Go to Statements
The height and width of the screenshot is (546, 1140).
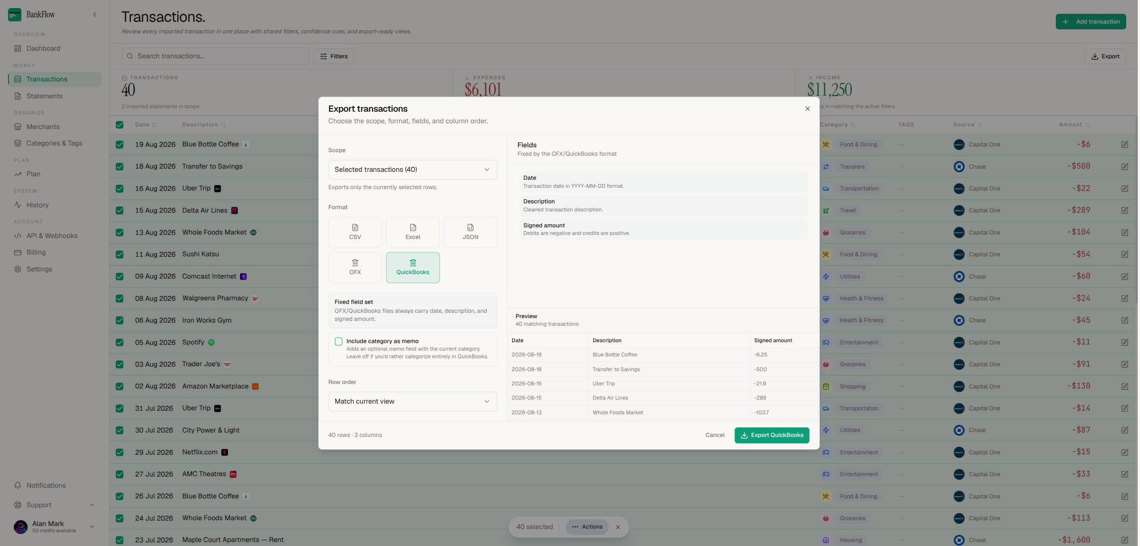(x=55, y=96)
